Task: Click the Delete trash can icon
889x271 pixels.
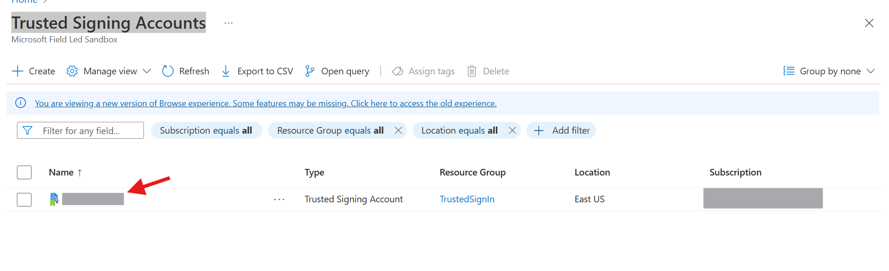Action: (x=472, y=71)
